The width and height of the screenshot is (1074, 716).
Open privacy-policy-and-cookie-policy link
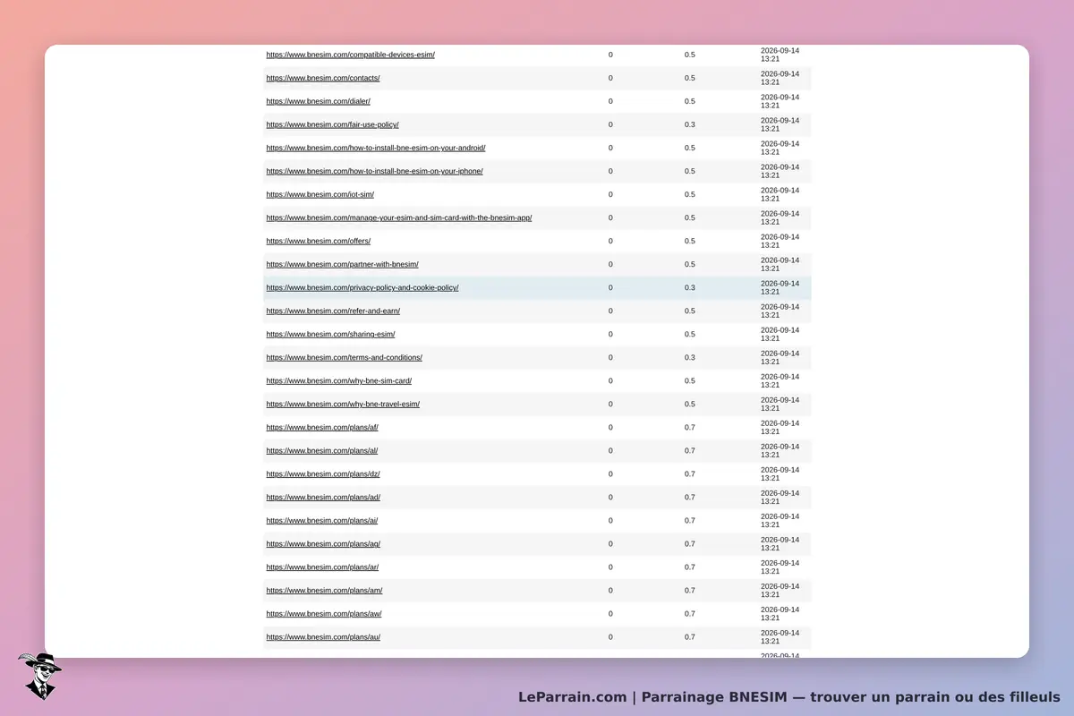coord(362,287)
